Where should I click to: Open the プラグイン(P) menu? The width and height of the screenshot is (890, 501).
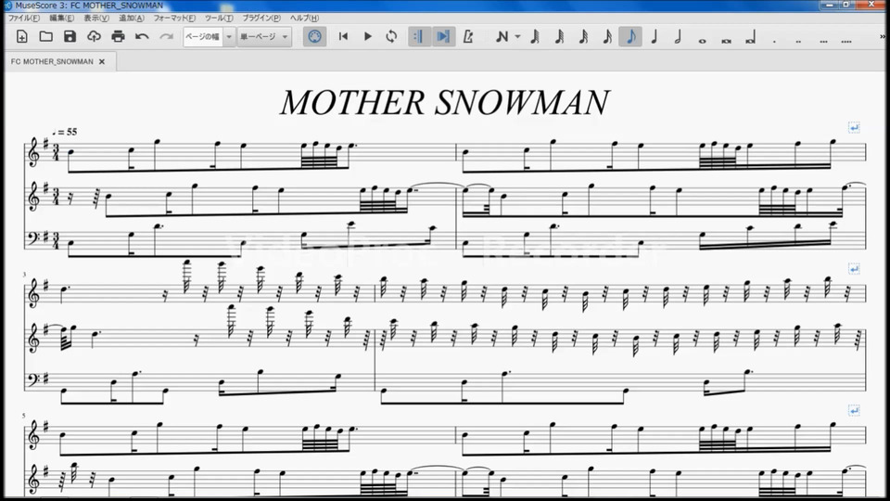pyautogui.click(x=261, y=19)
